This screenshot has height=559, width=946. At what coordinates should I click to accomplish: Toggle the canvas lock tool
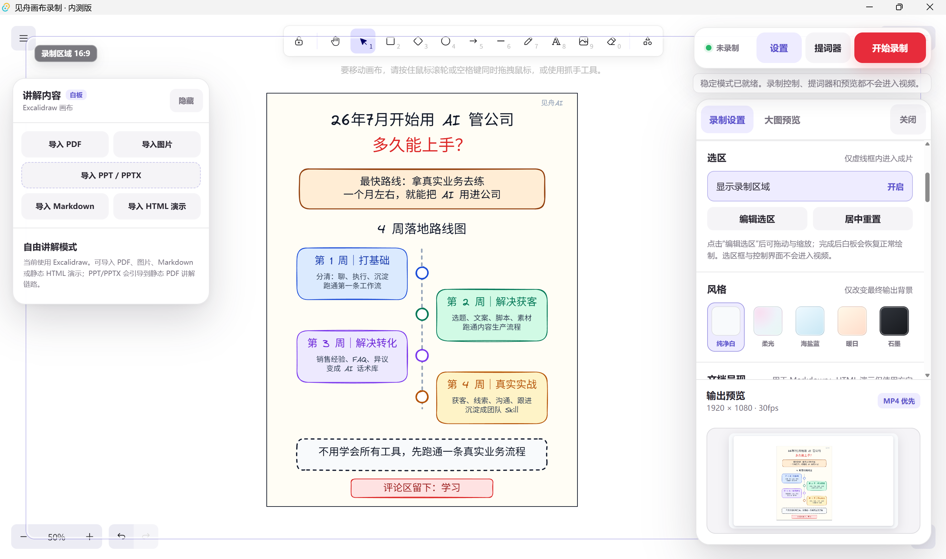(x=299, y=41)
